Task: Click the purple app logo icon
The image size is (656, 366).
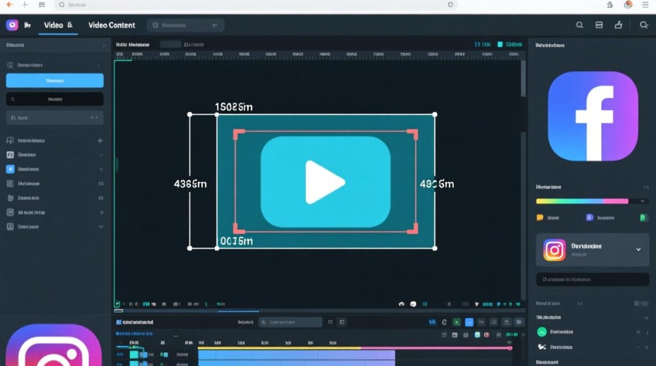Action: pos(12,25)
